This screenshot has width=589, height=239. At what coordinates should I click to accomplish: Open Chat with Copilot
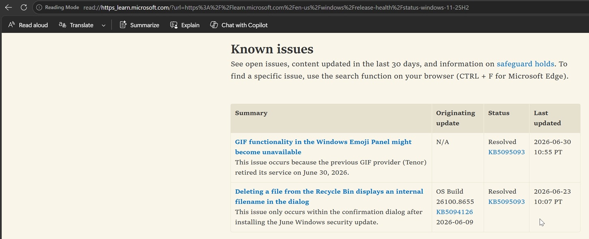tap(239, 25)
